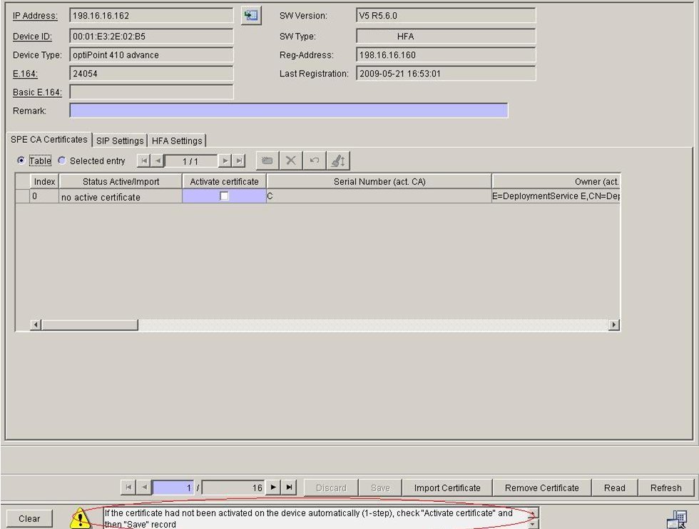The width and height of the screenshot is (699, 529).
Task: Click the 'no active certificate' status cell
Action: point(121,196)
